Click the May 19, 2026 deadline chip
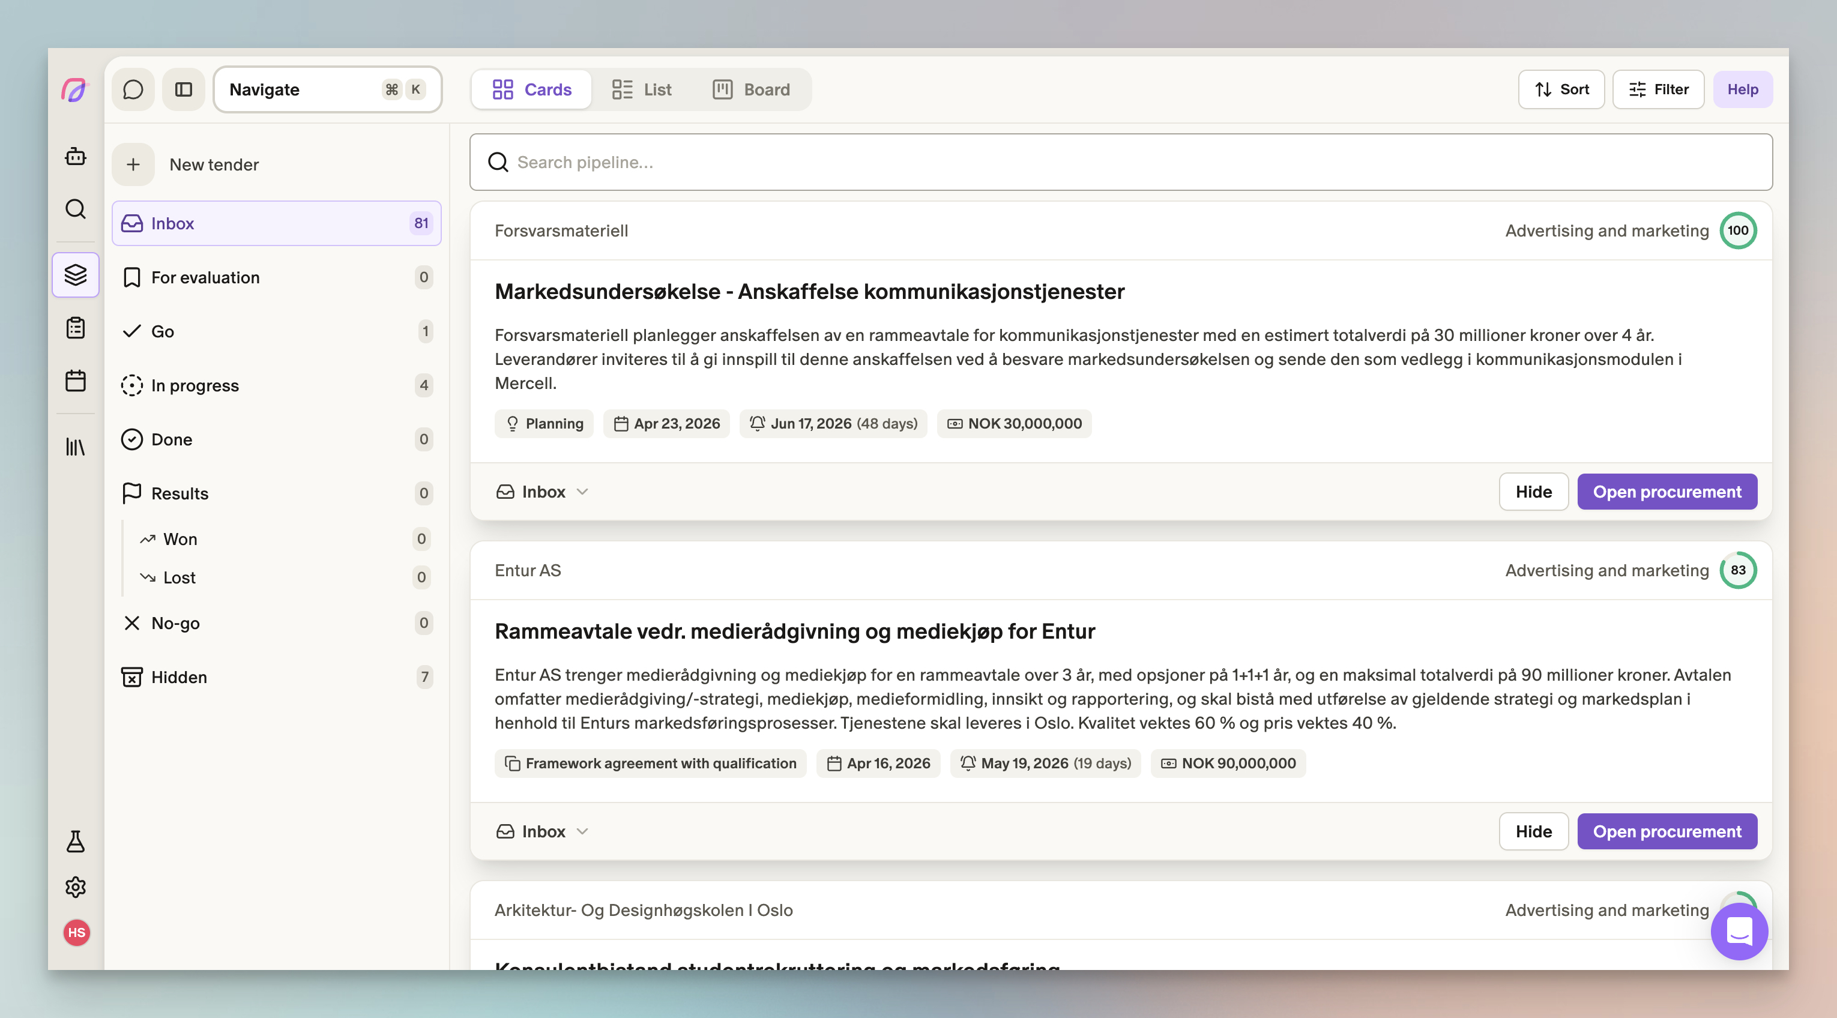The image size is (1837, 1018). point(1045,763)
